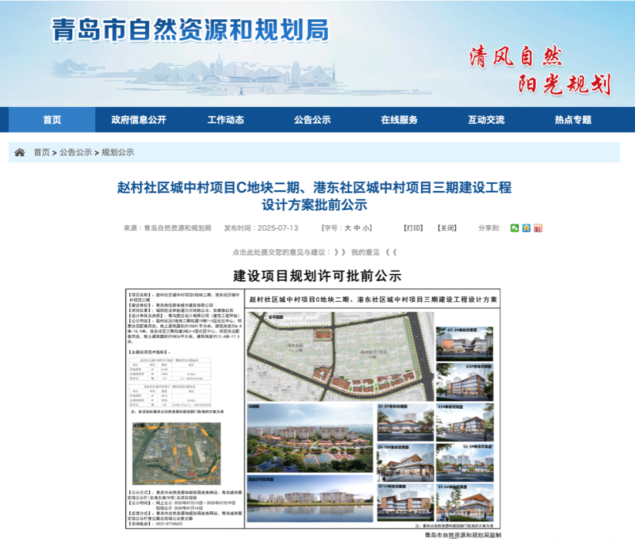Switch to the 首页 tab
Viewport: 635px width, 539px height.
(53, 119)
